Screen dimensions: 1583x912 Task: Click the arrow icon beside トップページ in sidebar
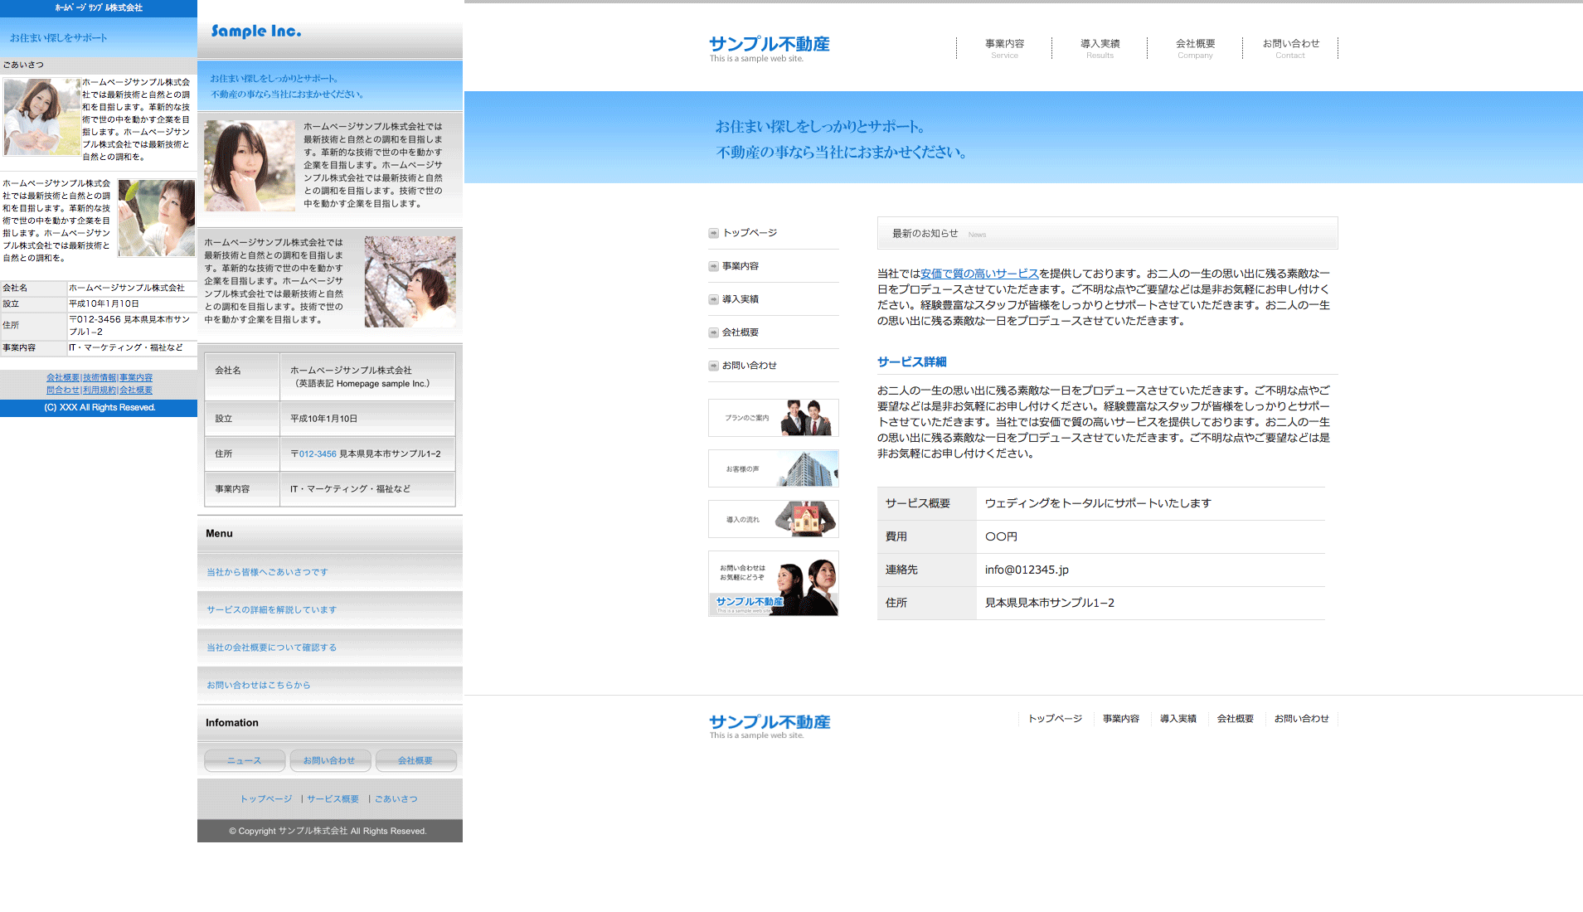tap(713, 233)
